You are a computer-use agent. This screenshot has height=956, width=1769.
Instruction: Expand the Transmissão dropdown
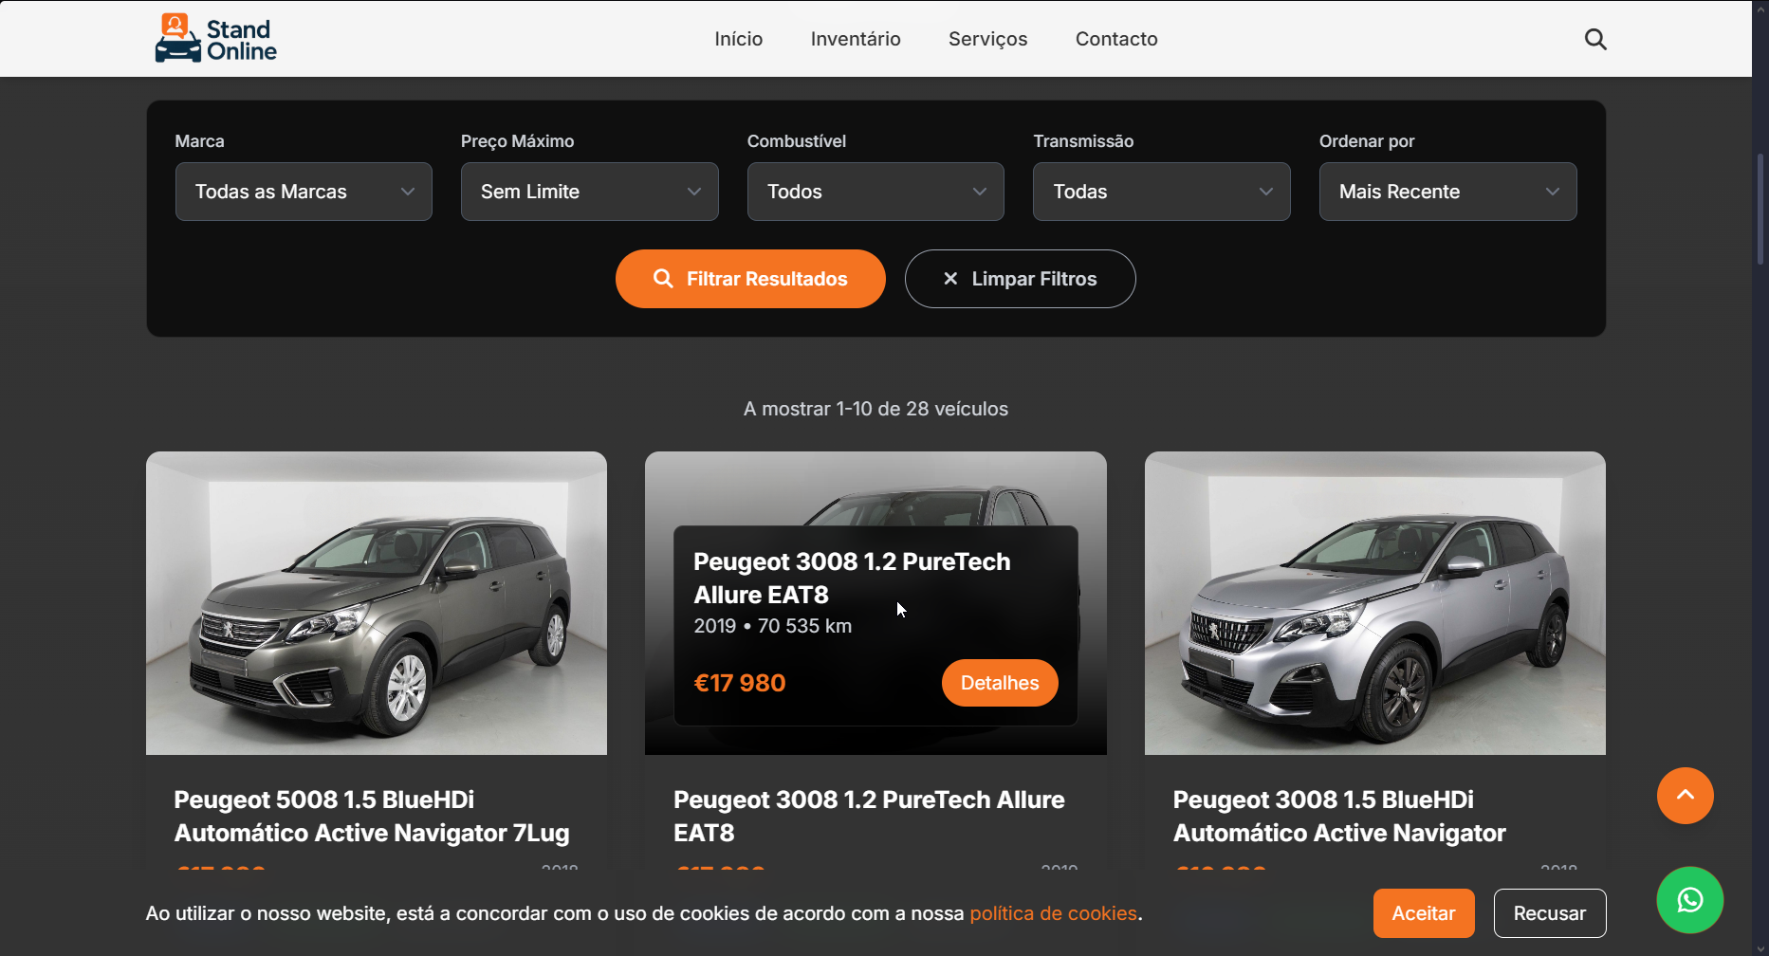coord(1160,191)
